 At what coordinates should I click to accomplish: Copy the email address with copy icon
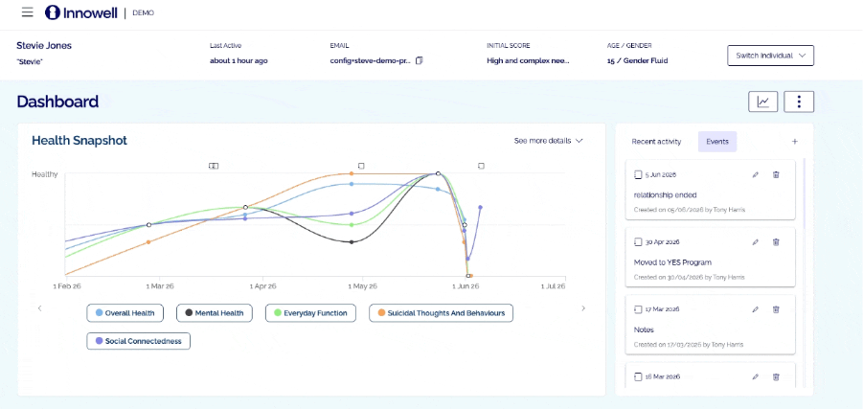(x=420, y=60)
